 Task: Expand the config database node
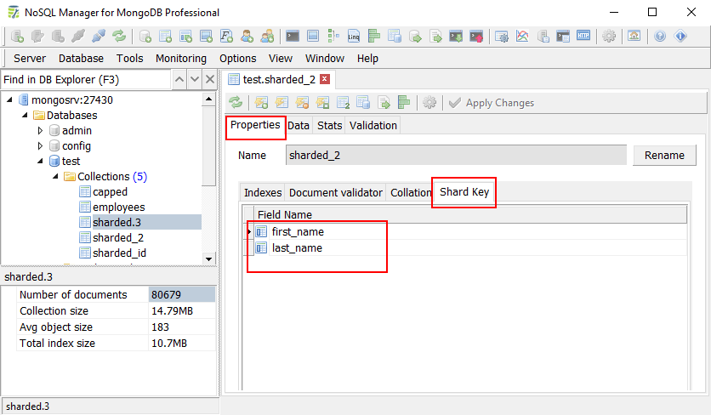pos(40,146)
